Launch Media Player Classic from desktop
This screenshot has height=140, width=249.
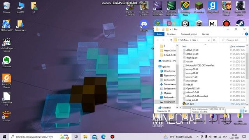pos(7,45)
